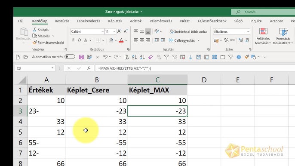The height and width of the screenshot is (166, 295).
Task: Click the Keresés search box
Action: (263, 12)
